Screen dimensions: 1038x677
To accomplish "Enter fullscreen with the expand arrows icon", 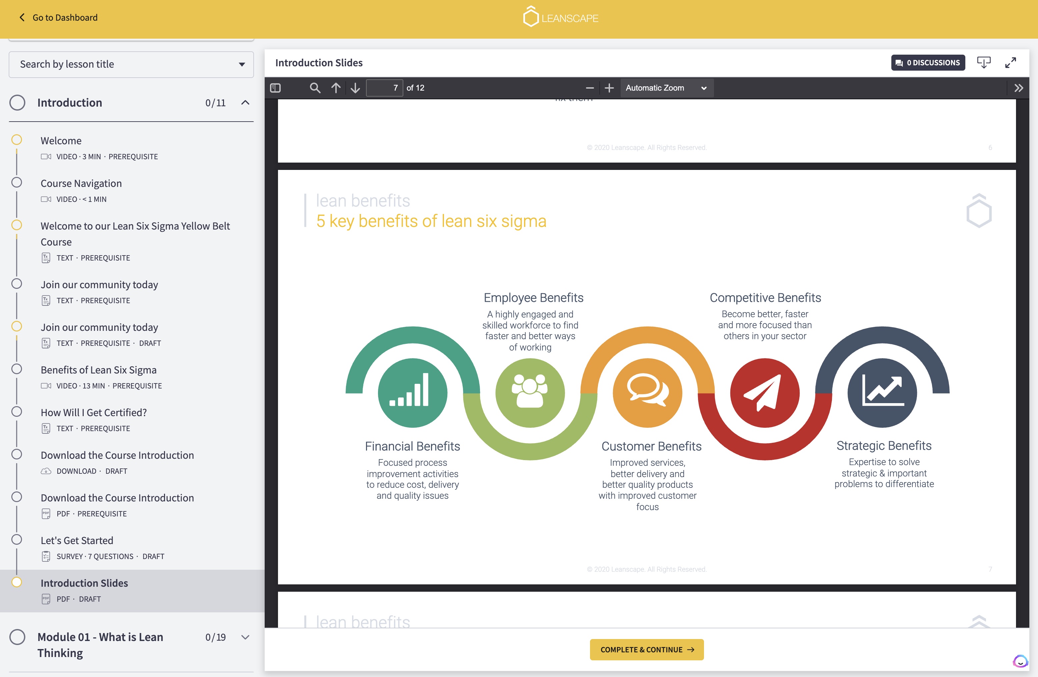I will pos(1011,63).
